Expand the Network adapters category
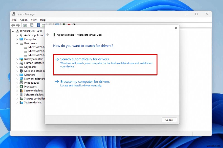This screenshot has height=148, width=223. pyautogui.click(x=17, y=79)
